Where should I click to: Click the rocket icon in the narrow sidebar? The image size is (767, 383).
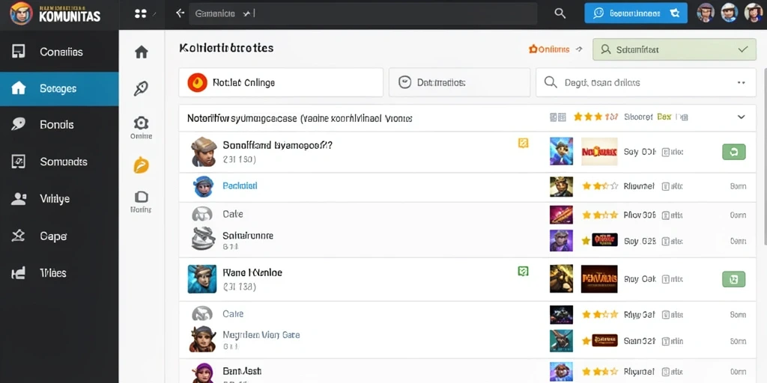tap(141, 88)
